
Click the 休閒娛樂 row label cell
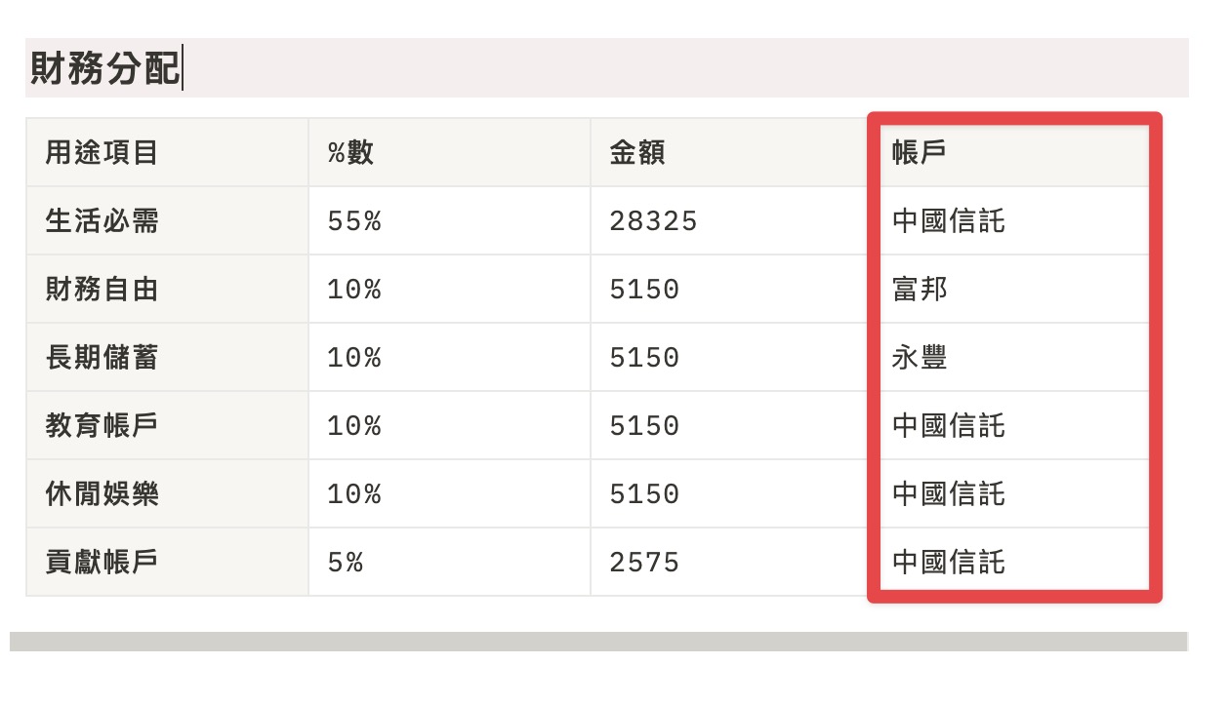tap(167, 493)
